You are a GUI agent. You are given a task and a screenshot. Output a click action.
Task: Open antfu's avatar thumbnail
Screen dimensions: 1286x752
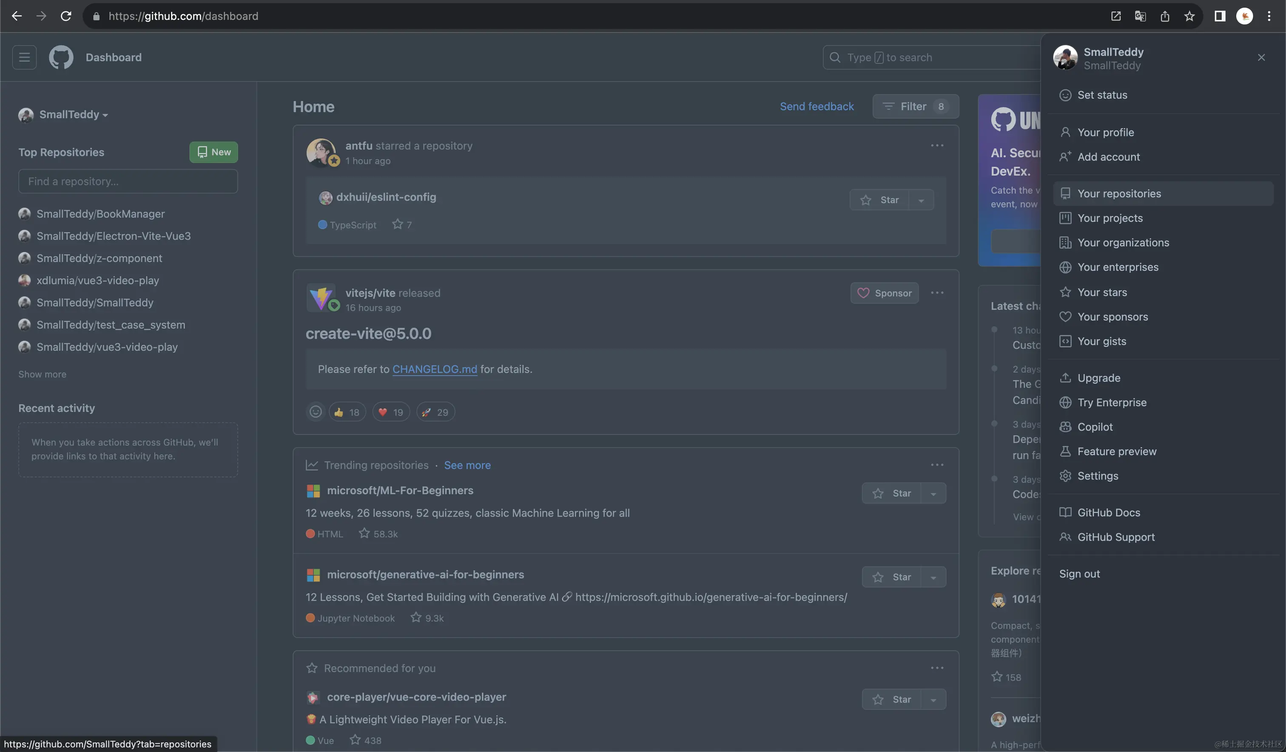pos(321,152)
